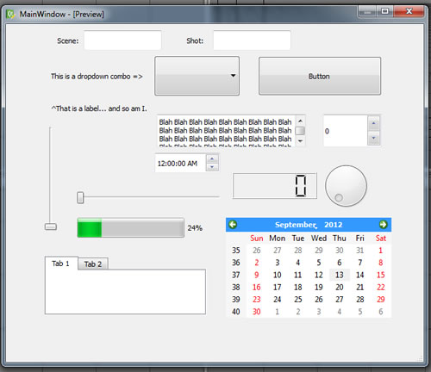Select August 26 in calendar
Viewport: 431px width, 372px height.
(x=257, y=251)
